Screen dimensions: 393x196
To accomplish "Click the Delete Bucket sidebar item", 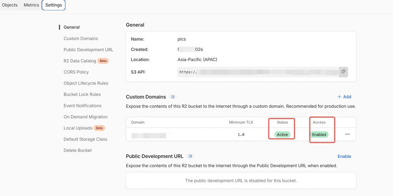I will click(x=78, y=151).
